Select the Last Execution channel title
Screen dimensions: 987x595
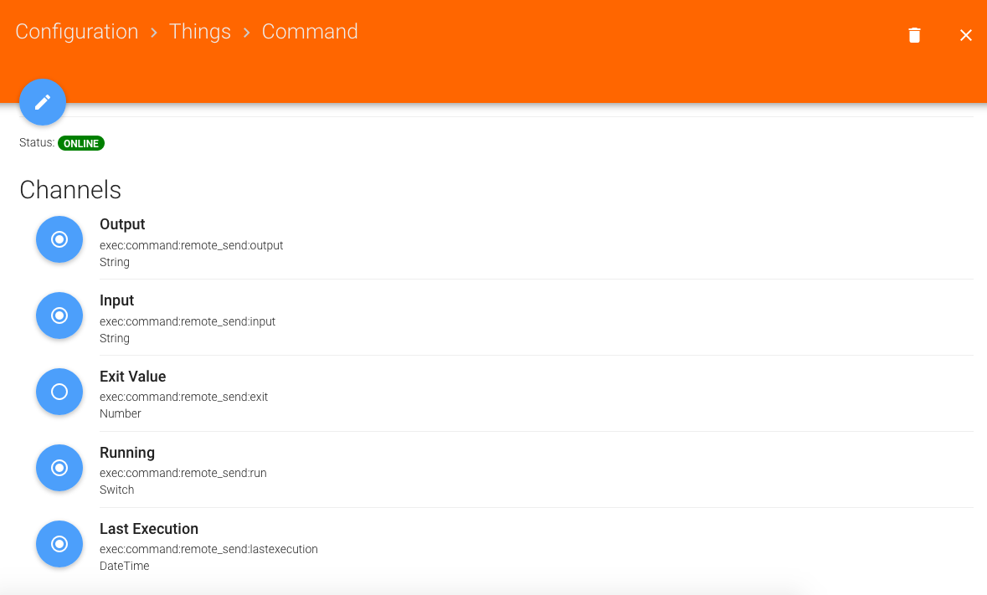[x=149, y=529]
